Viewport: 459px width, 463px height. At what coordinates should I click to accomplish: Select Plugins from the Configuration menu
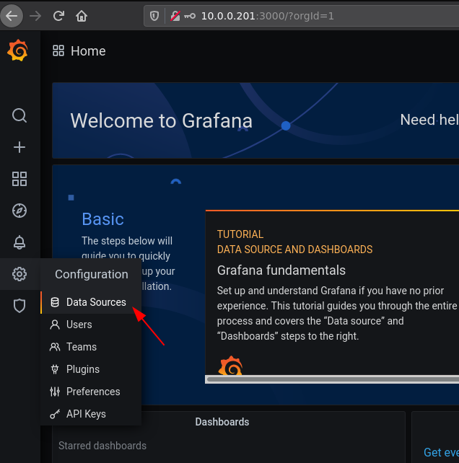point(91,369)
